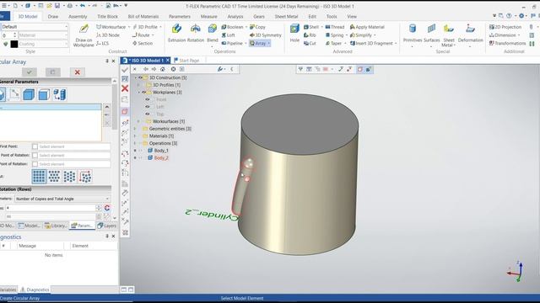Click the Extrusion tool icon
The image size is (540, 303).
point(176,29)
